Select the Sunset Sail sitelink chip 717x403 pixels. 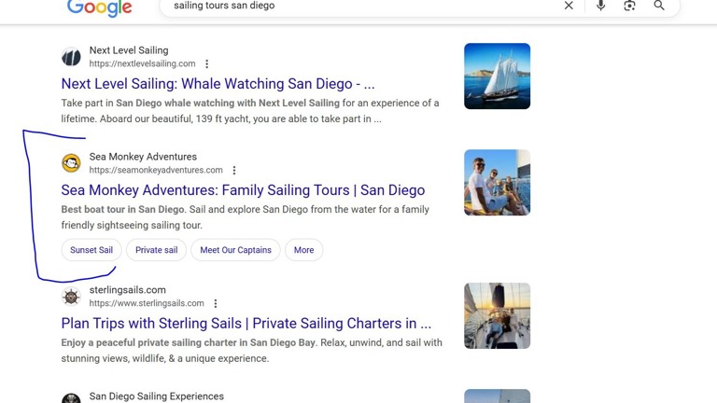91,250
